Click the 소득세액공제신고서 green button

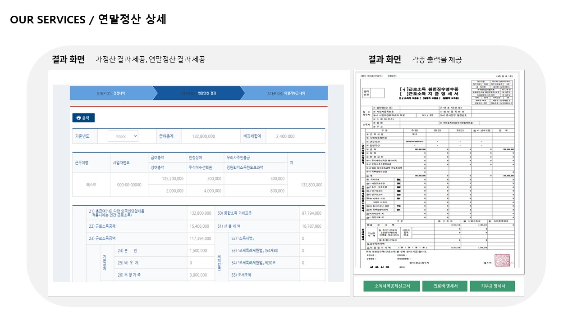tap(390, 286)
